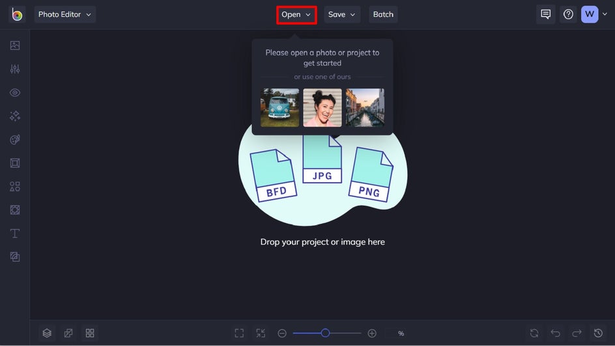Toggle the grid view icon at bottom
The width and height of the screenshot is (615, 346).
(90, 333)
